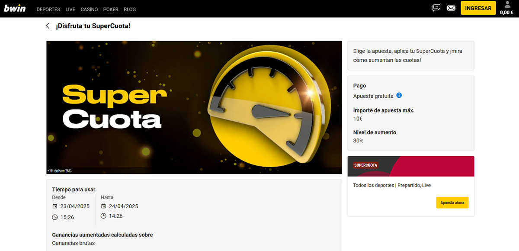Click the Tiempo para usar heading
Screen dimensions: 519x251
point(74,190)
